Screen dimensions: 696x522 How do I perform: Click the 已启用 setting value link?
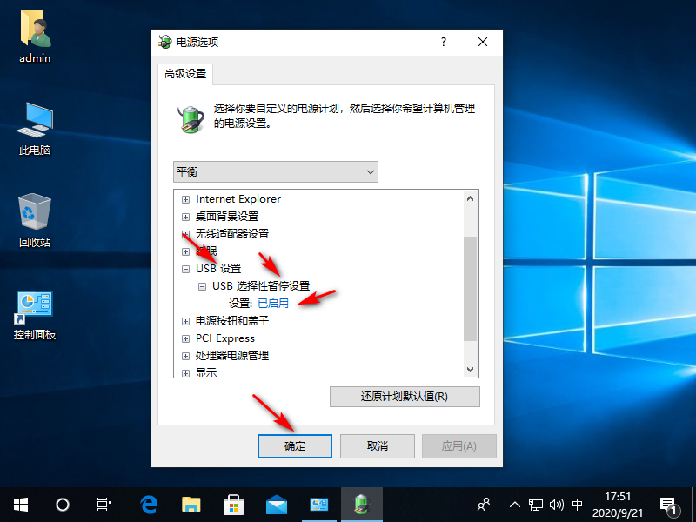click(x=272, y=304)
